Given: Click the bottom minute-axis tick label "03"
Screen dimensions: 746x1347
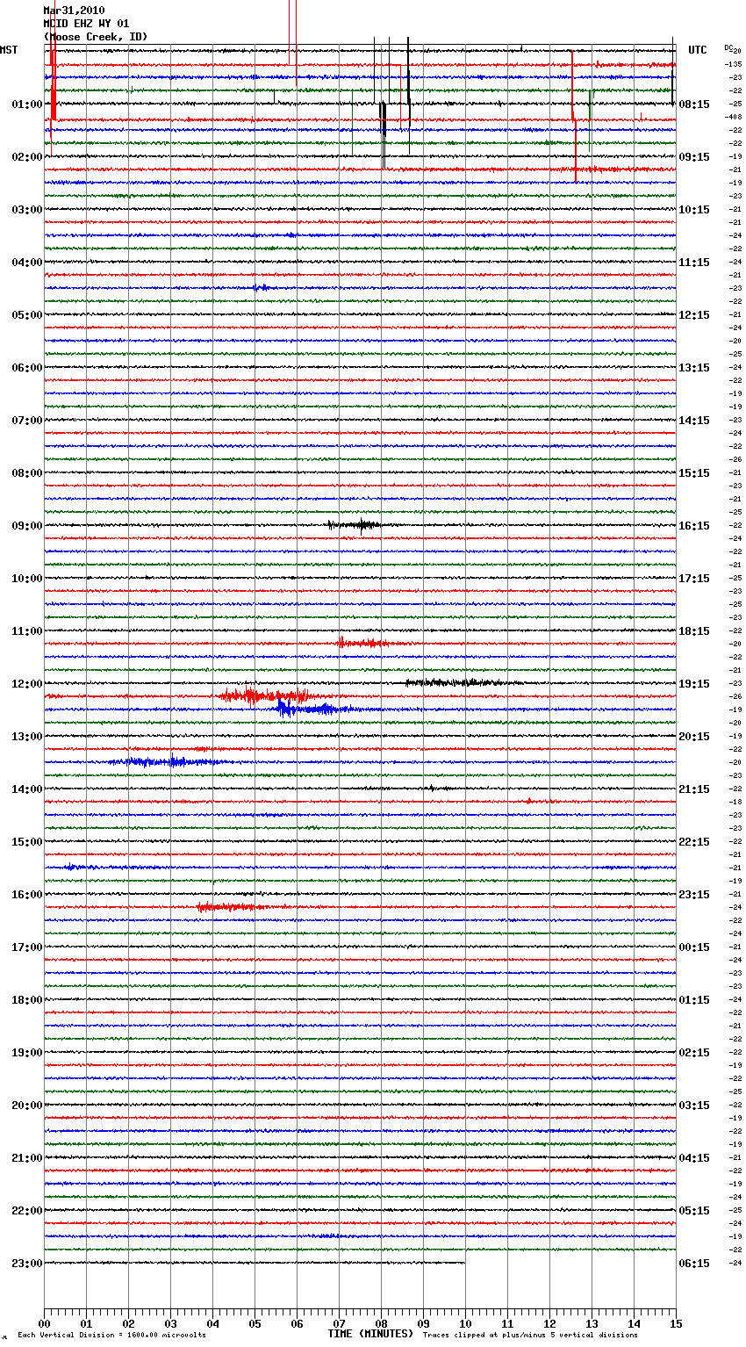Looking at the screenshot, I should (170, 1323).
